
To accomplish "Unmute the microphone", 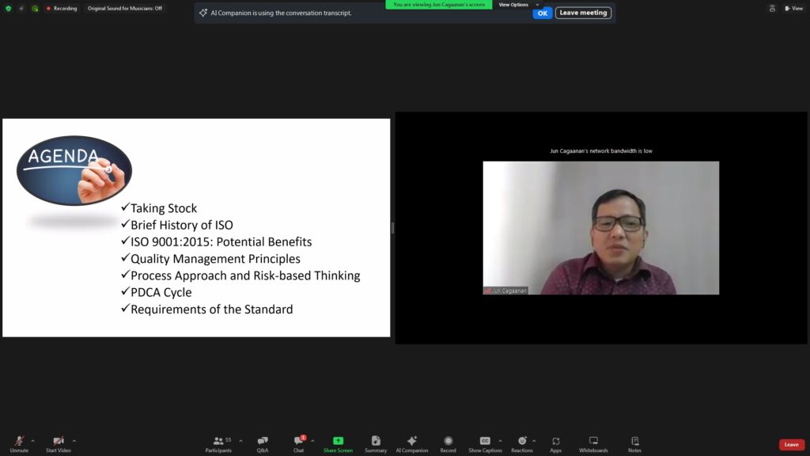I will [x=19, y=443].
